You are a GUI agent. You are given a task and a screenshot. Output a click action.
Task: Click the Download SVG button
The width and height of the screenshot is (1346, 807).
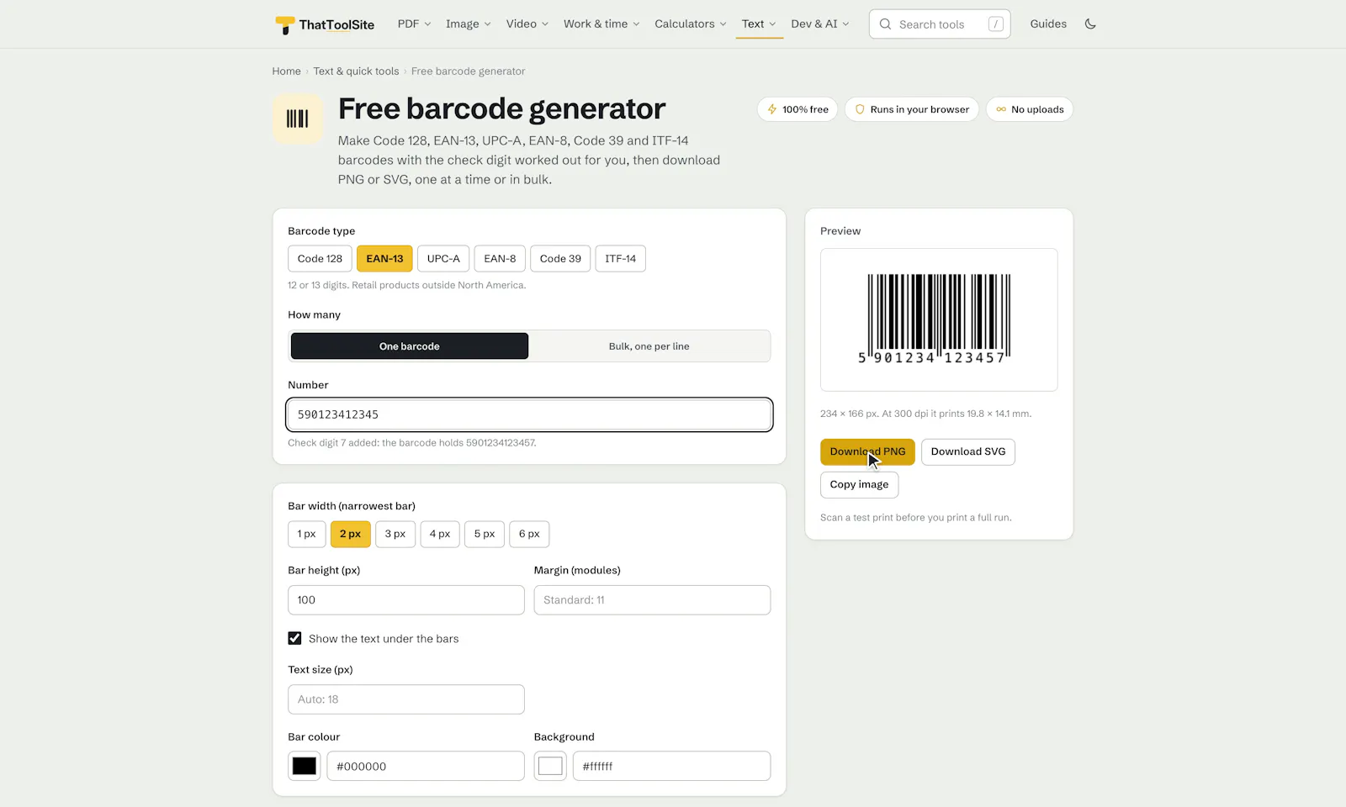pos(968,451)
